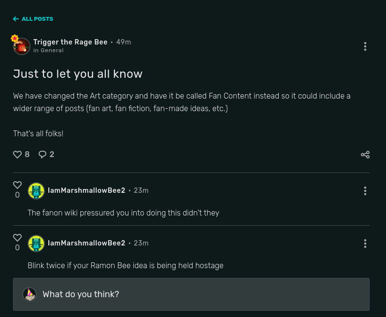Open the General category link
Viewport: 386px width, 317px height.
pos(52,50)
